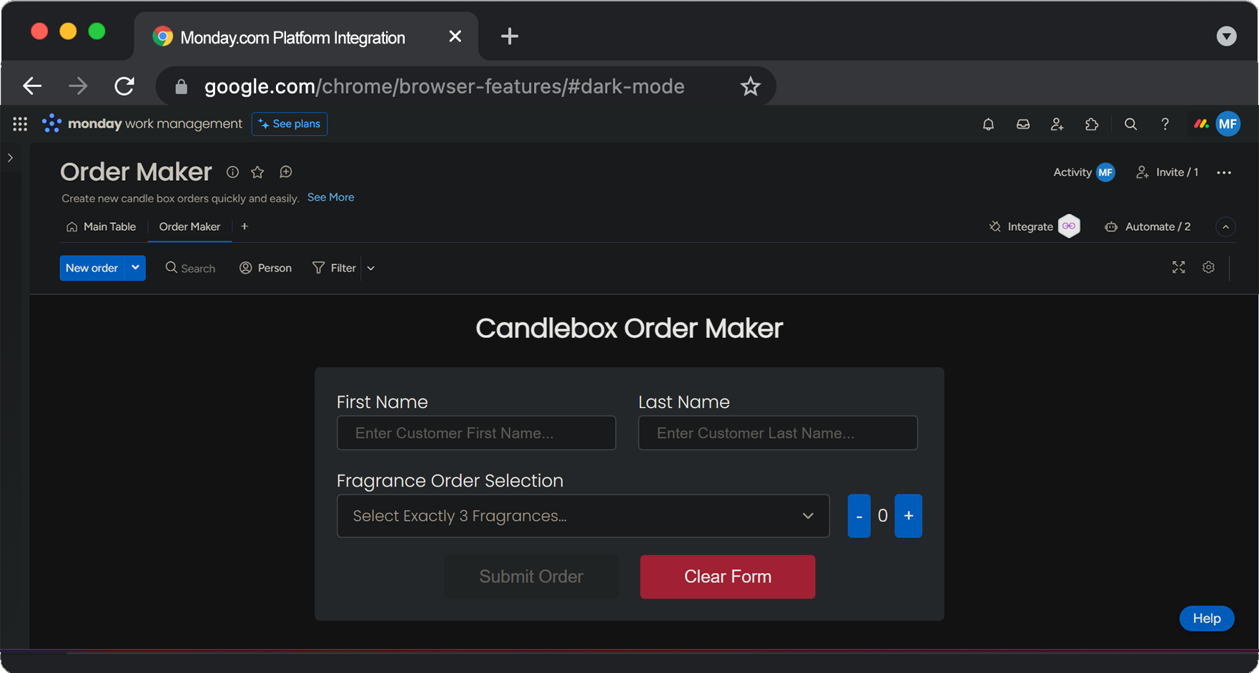Open Automate / 2 automations
The height and width of the screenshot is (673, 1259).
point(1147,226)
